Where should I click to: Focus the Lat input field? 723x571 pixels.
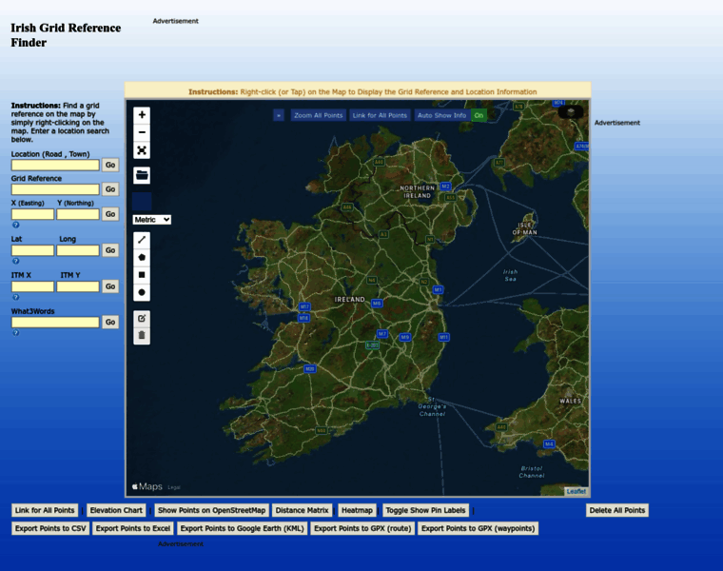32,250
